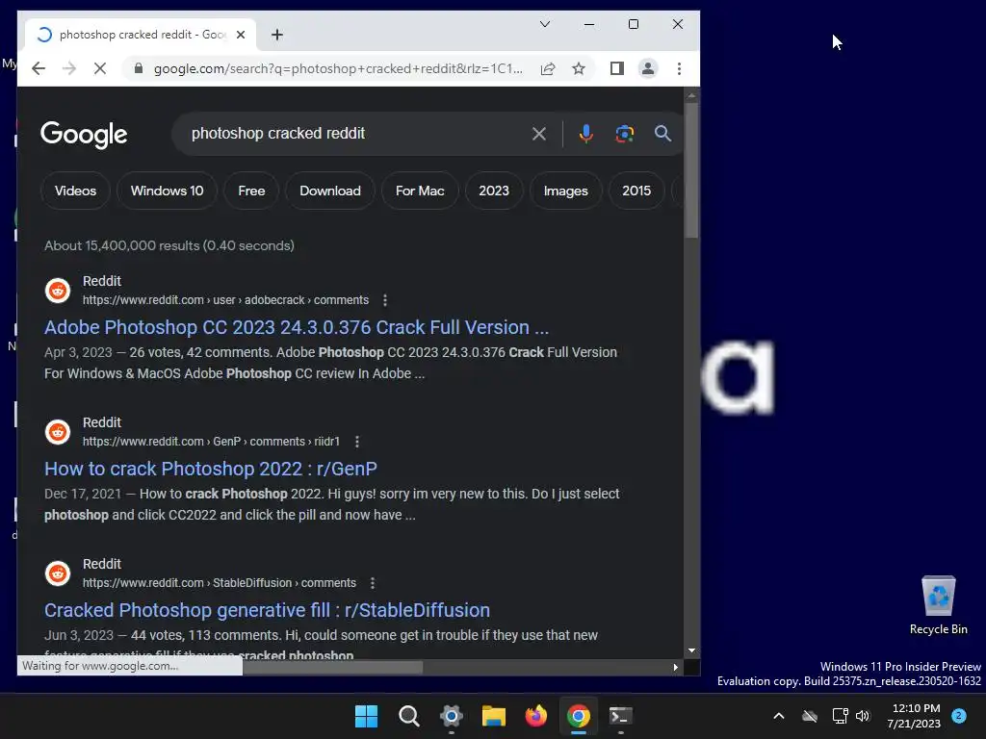Clear the Google search box
The height and width of the screenshot is (739, 986).
point(539,133)
